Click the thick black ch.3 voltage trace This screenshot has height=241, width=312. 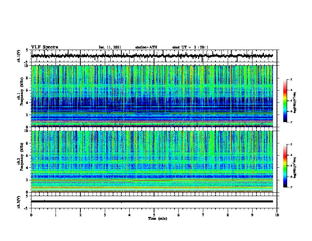(152, 202)
